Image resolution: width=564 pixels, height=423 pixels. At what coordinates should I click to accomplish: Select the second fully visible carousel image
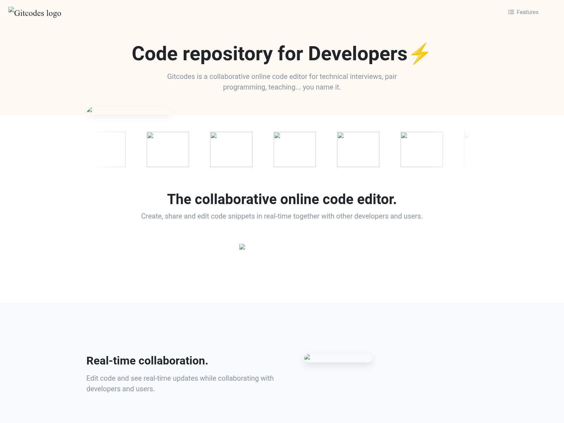coord(231,149)
